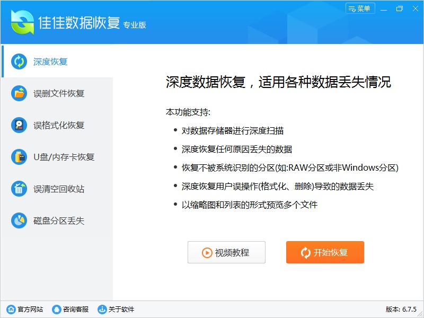Click the 本功能支持: heading text
424x318 pixels.
click(188, 112)
